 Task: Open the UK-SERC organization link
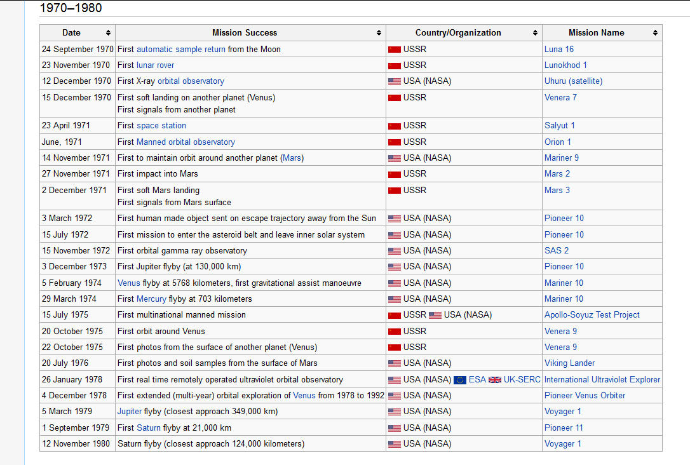pos(522,380)
